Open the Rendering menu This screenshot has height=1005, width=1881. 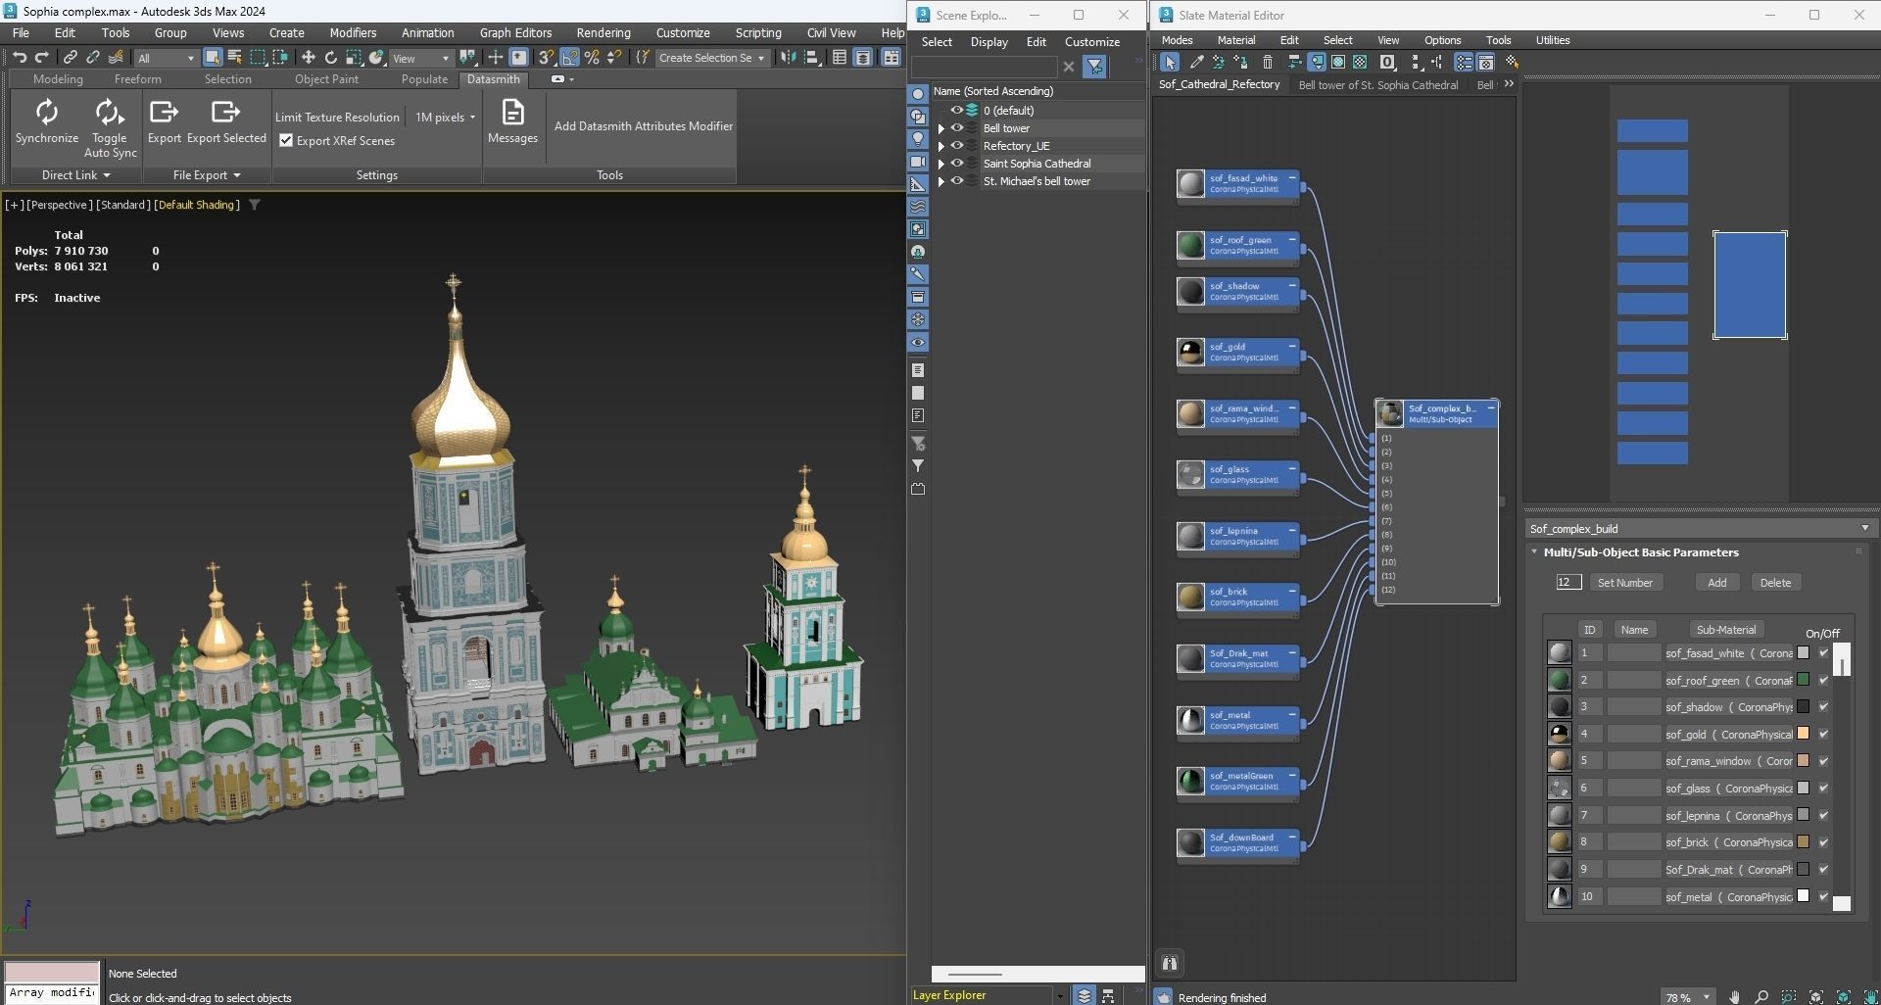click(x=603, y=33)
